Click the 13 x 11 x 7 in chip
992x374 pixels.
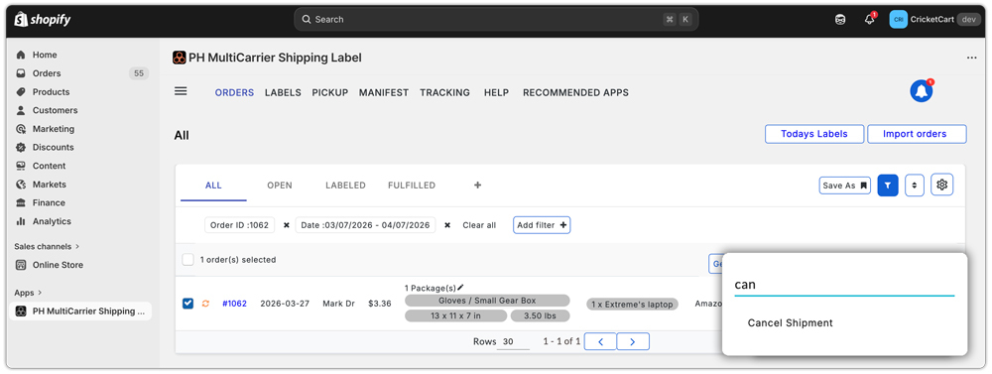[455, 315]
